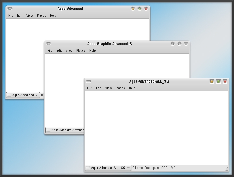Open Help menu in Aqua-Advanced-ALL_SQ window
The height and width of the screenshot is (177, 234).
(132, 88)
